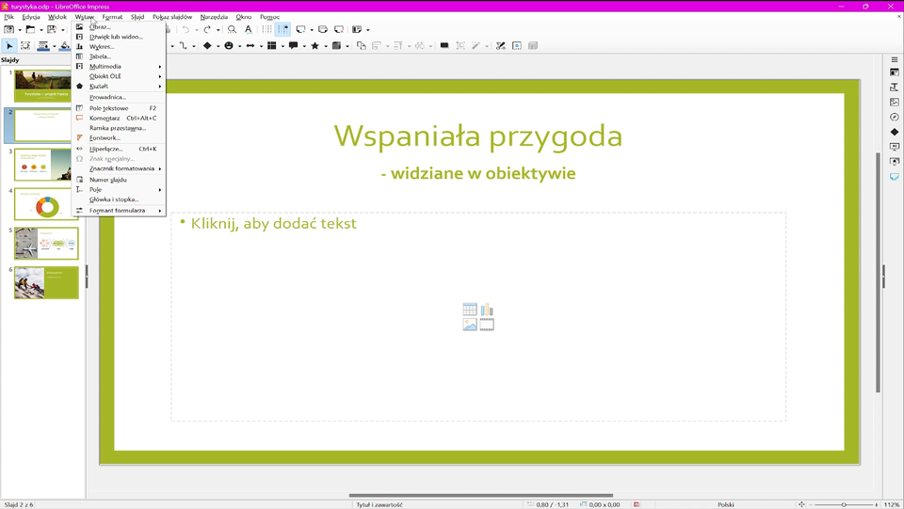This screenshot has height=509, width=904.
Task: Open the Formant formularza submenu
Action: pyautogui.click(x=117, y=211)
